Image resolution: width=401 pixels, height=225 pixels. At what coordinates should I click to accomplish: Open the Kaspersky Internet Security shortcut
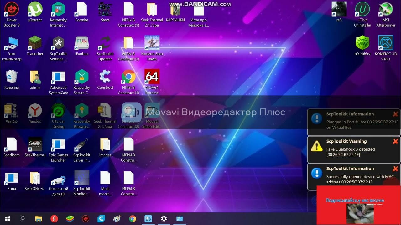click(58, 9)
